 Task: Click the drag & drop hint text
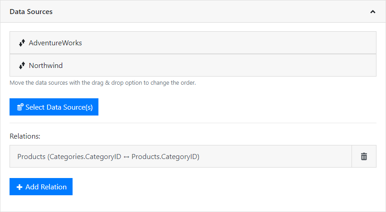(103, 83)
